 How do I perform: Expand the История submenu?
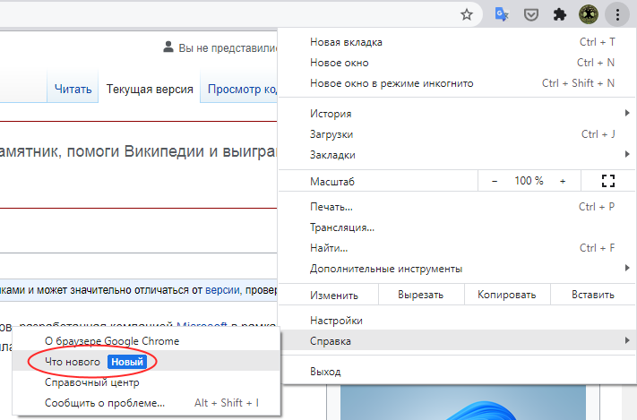click(x=457, y=114)
